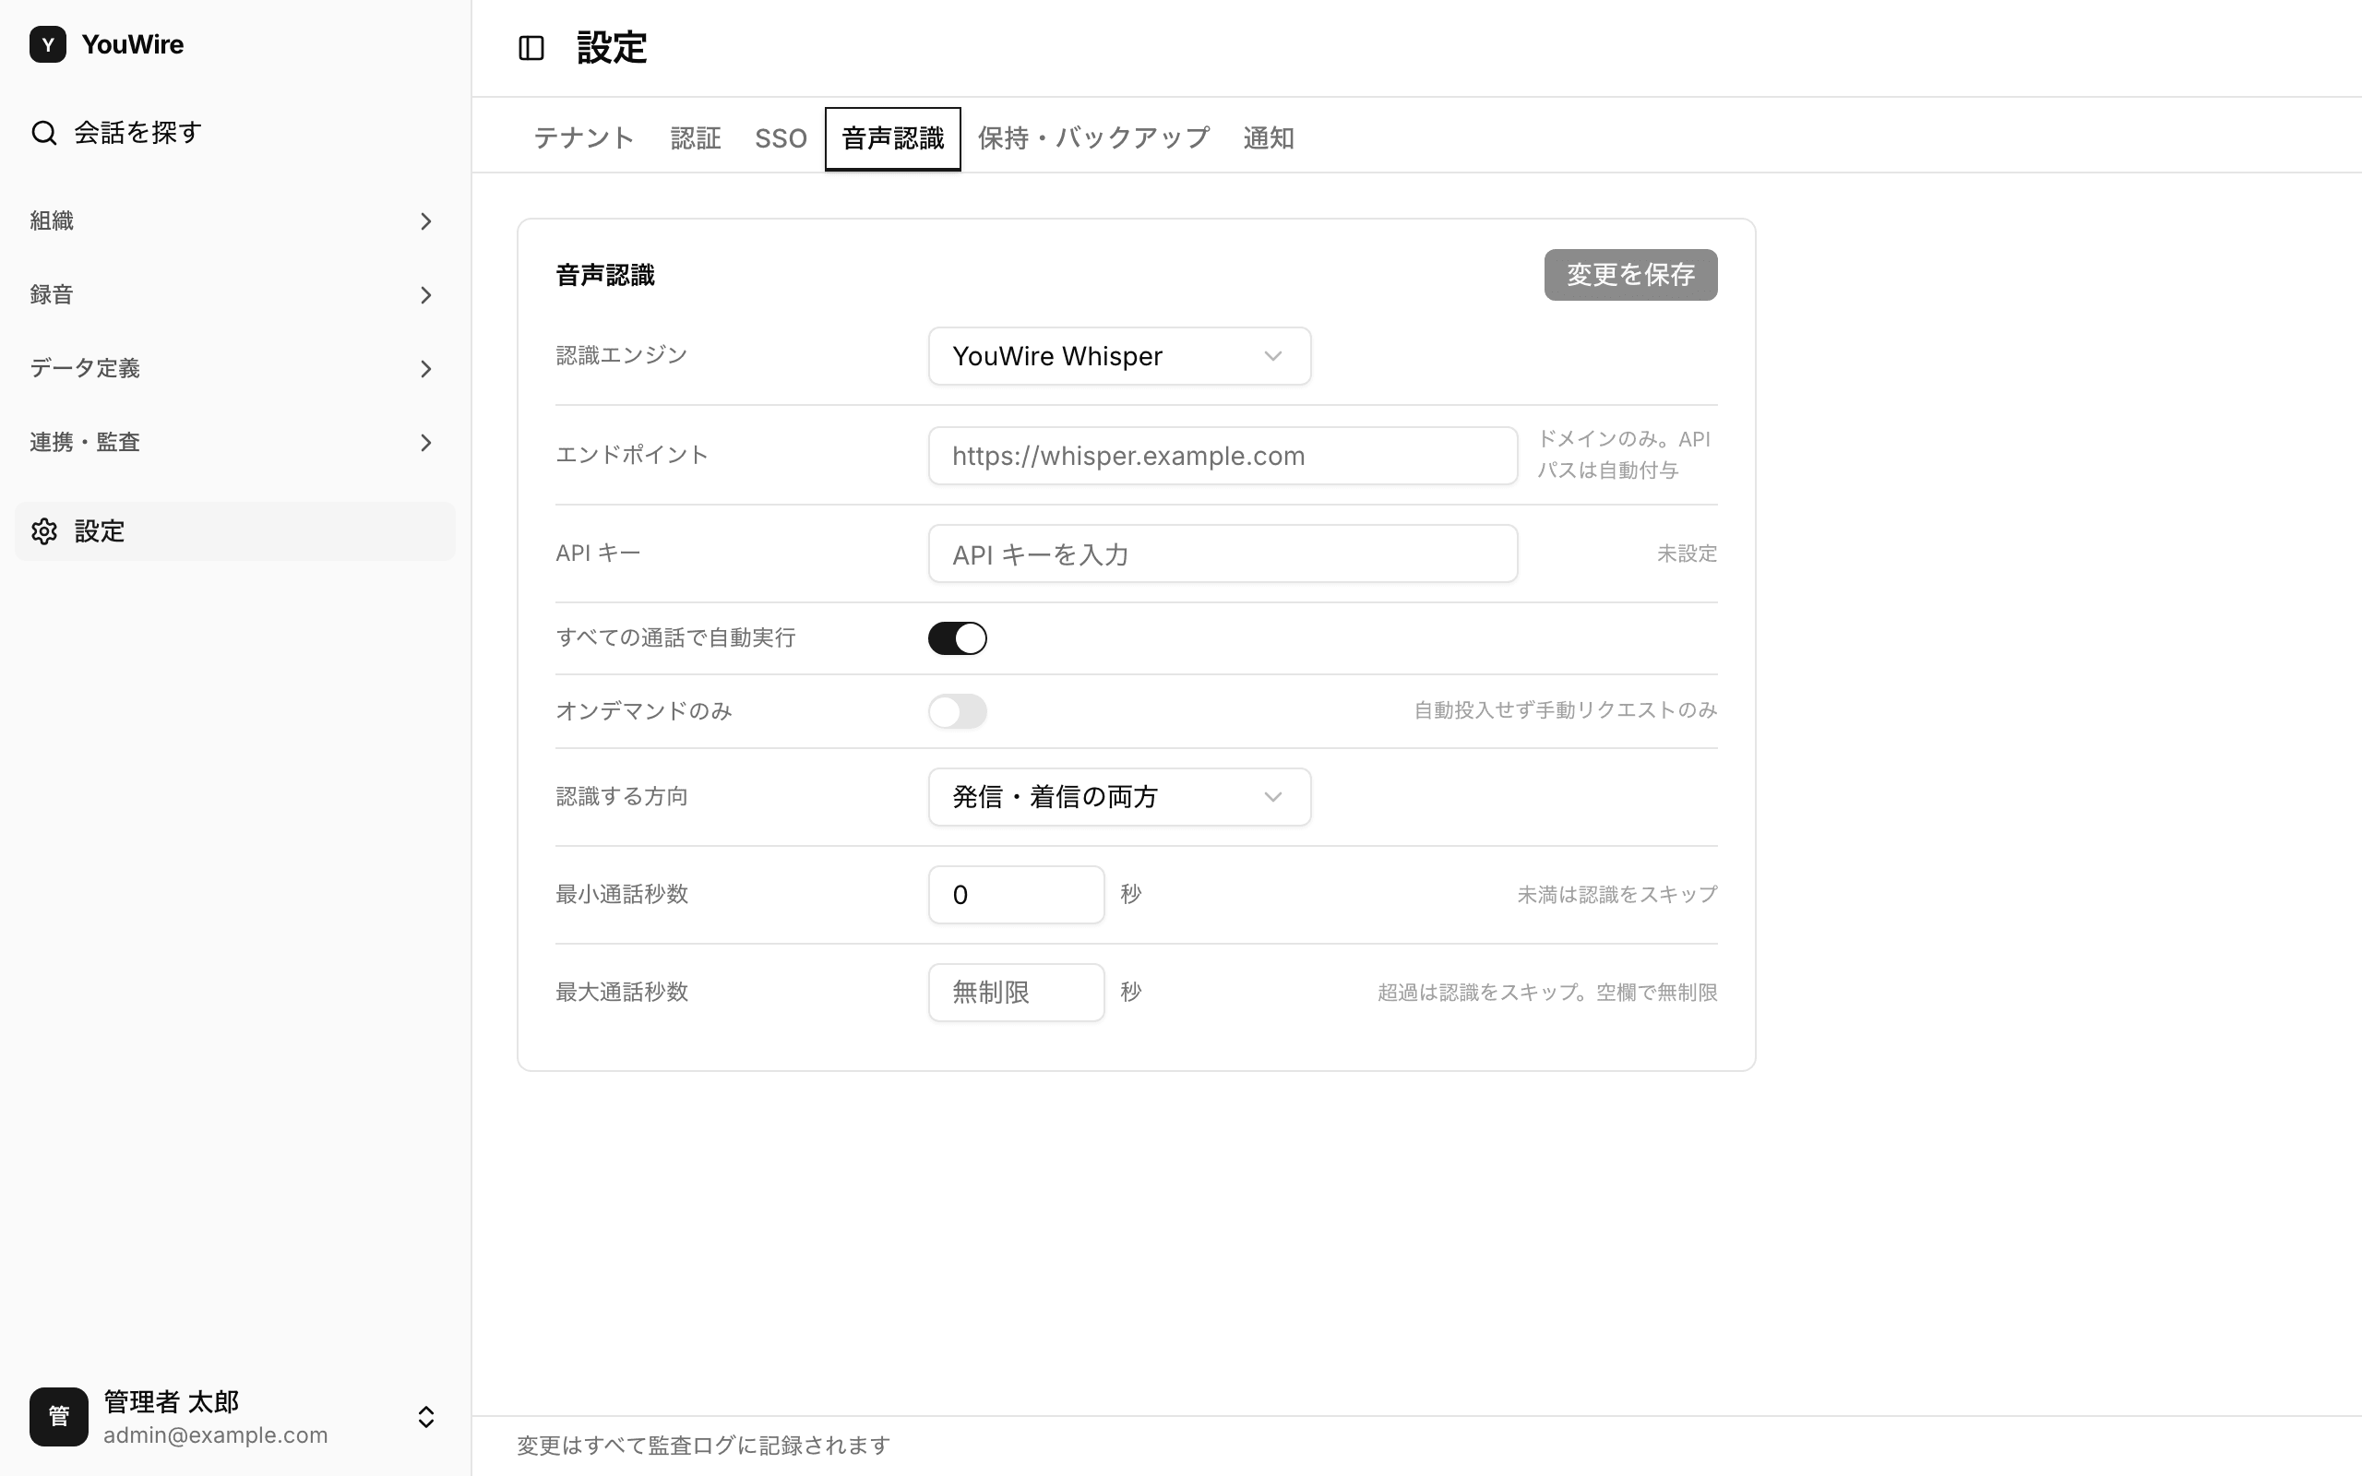The height and width of the screenshot is (1476, 2362).
Task: Open the account switcher chevrons
Action: point(426,1416)
